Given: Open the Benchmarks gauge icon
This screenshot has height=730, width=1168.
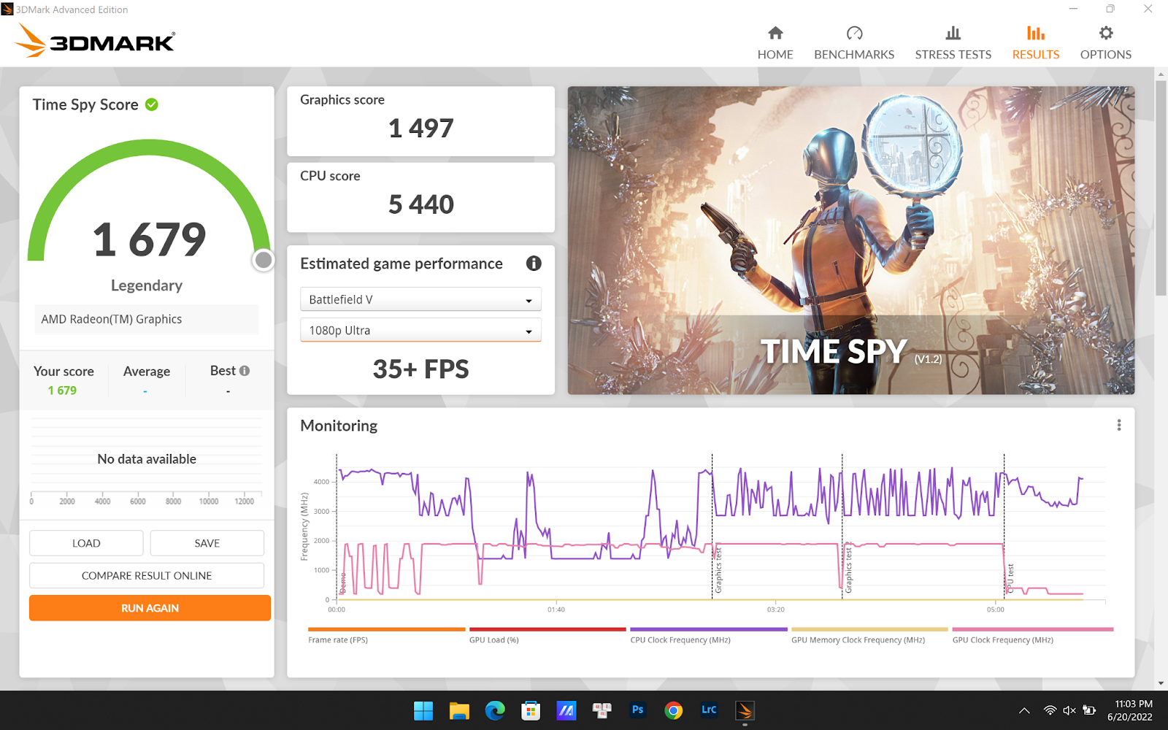Looking at the screenshot, I should point(854,33).
